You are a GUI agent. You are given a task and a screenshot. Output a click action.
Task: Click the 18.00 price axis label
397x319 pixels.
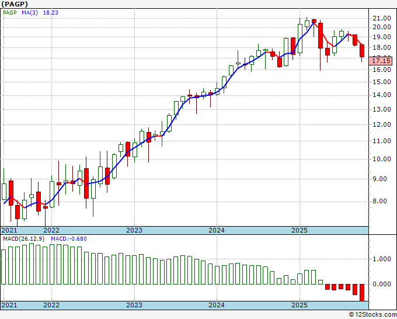382,47
